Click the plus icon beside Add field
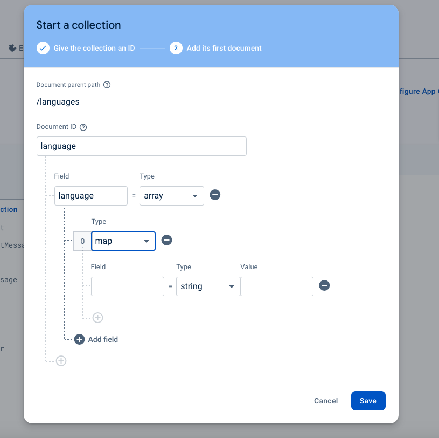This screenshot has height=438, width=439. point(80,339)
